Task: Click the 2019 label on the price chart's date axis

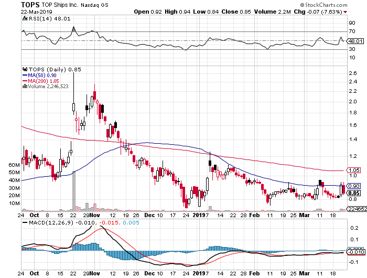Action: click(199, 215)
